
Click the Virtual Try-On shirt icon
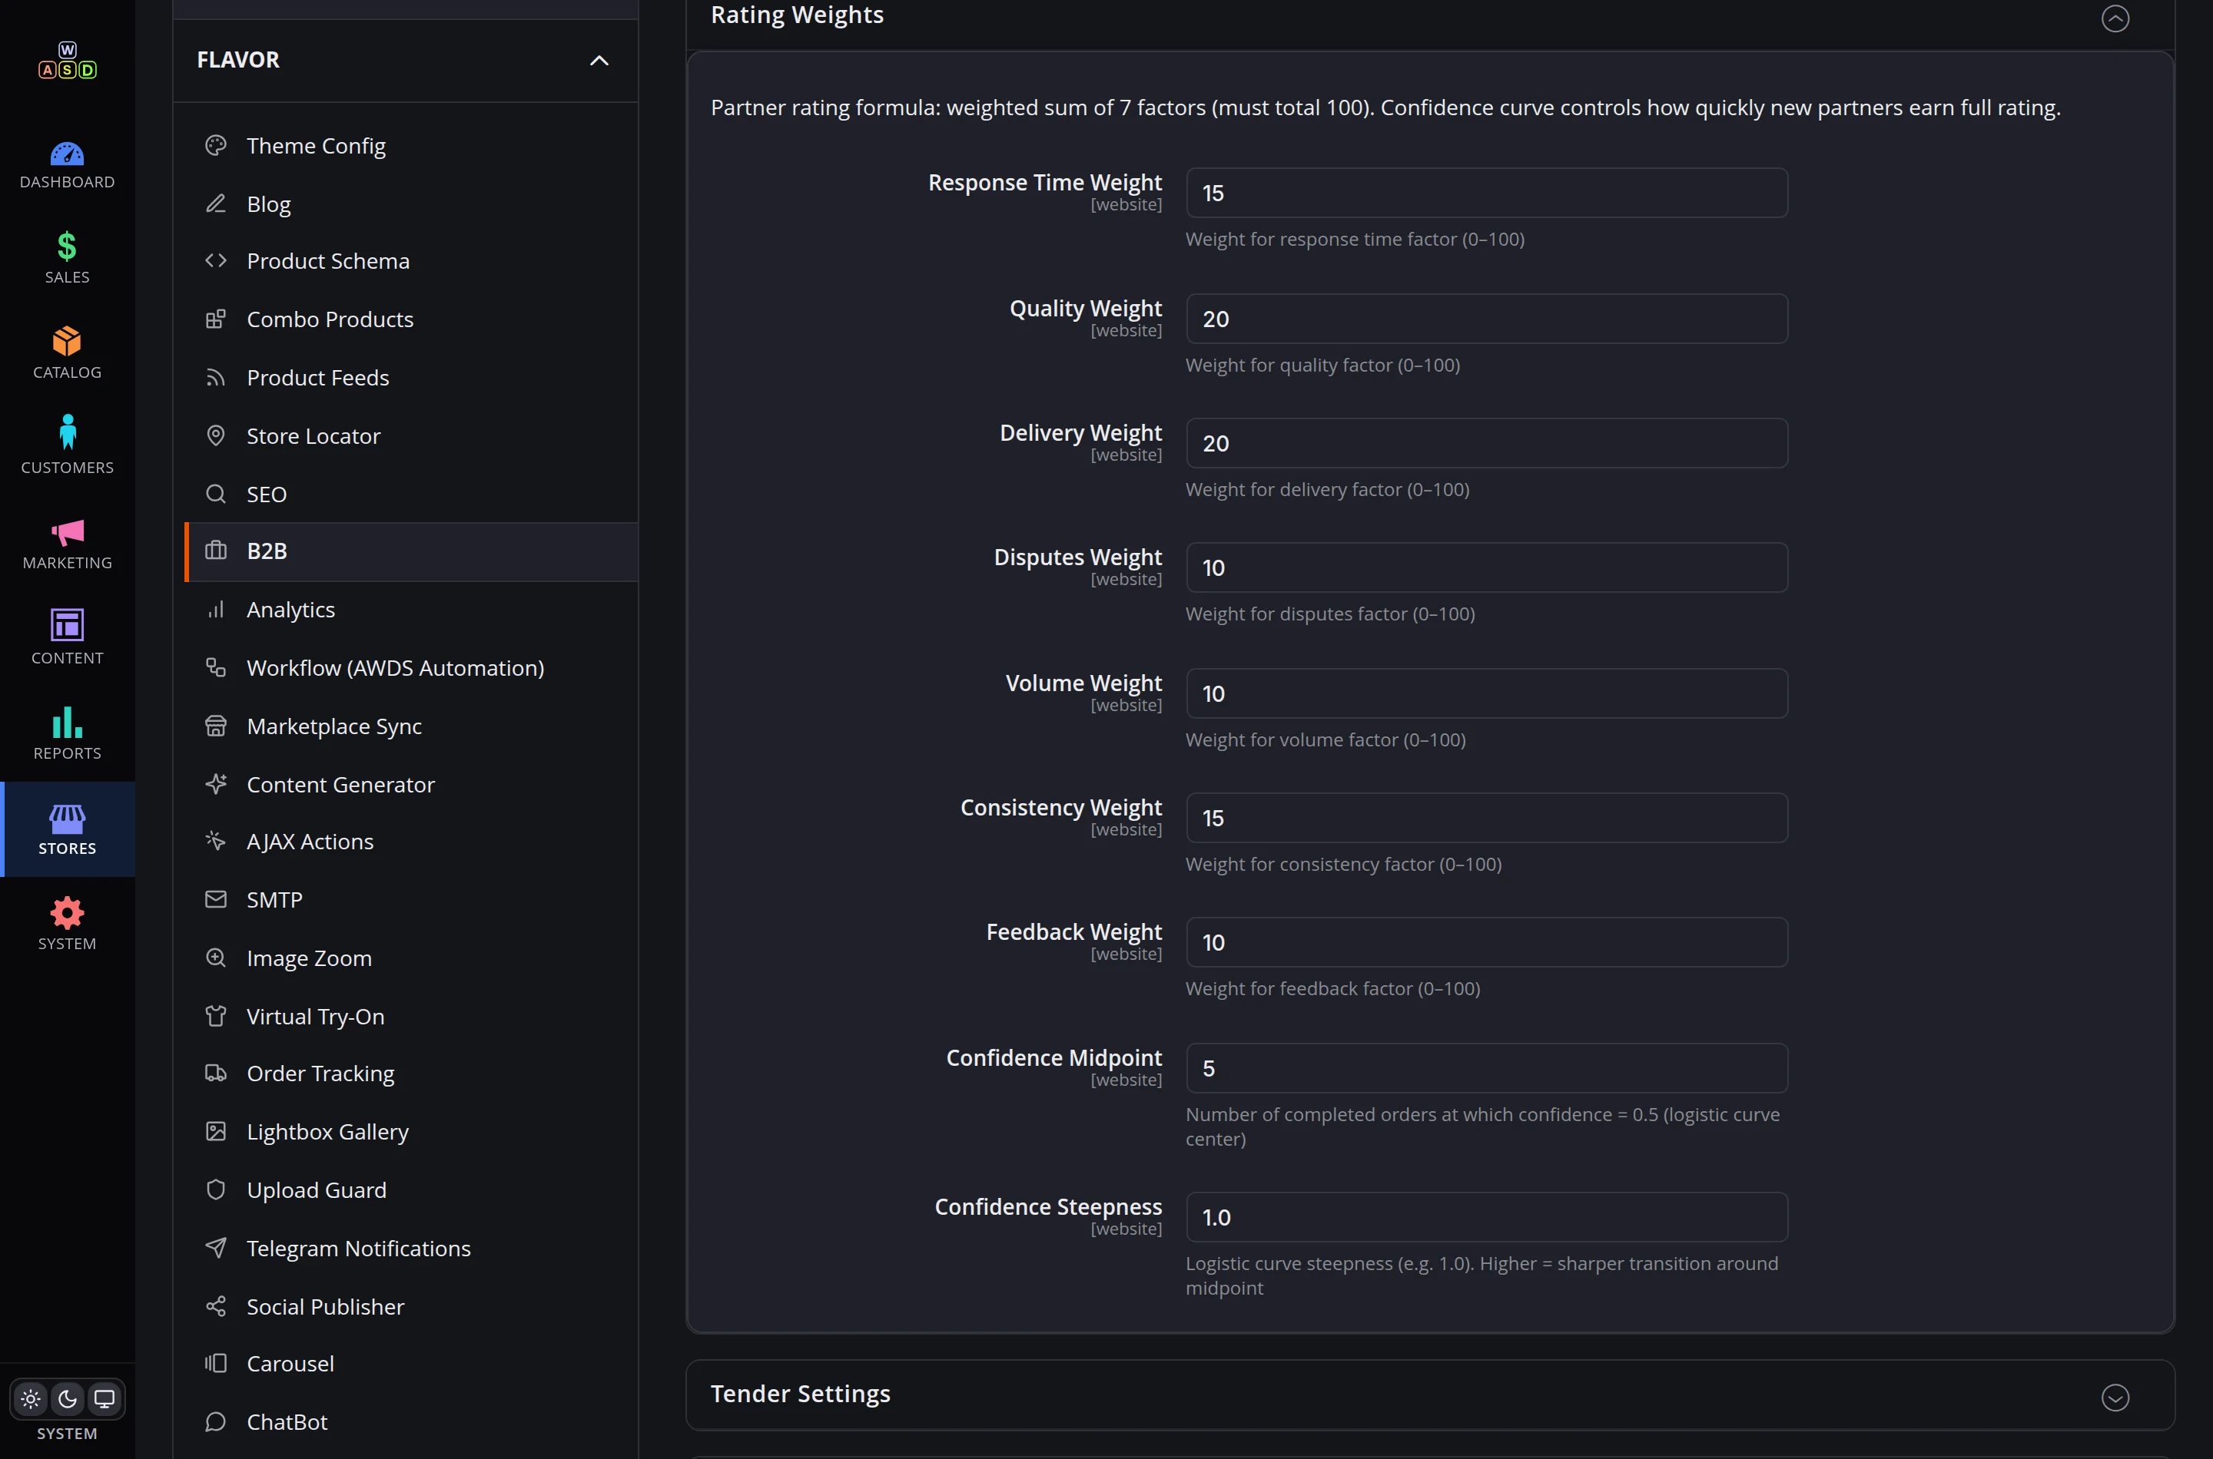click(216, 1015)
